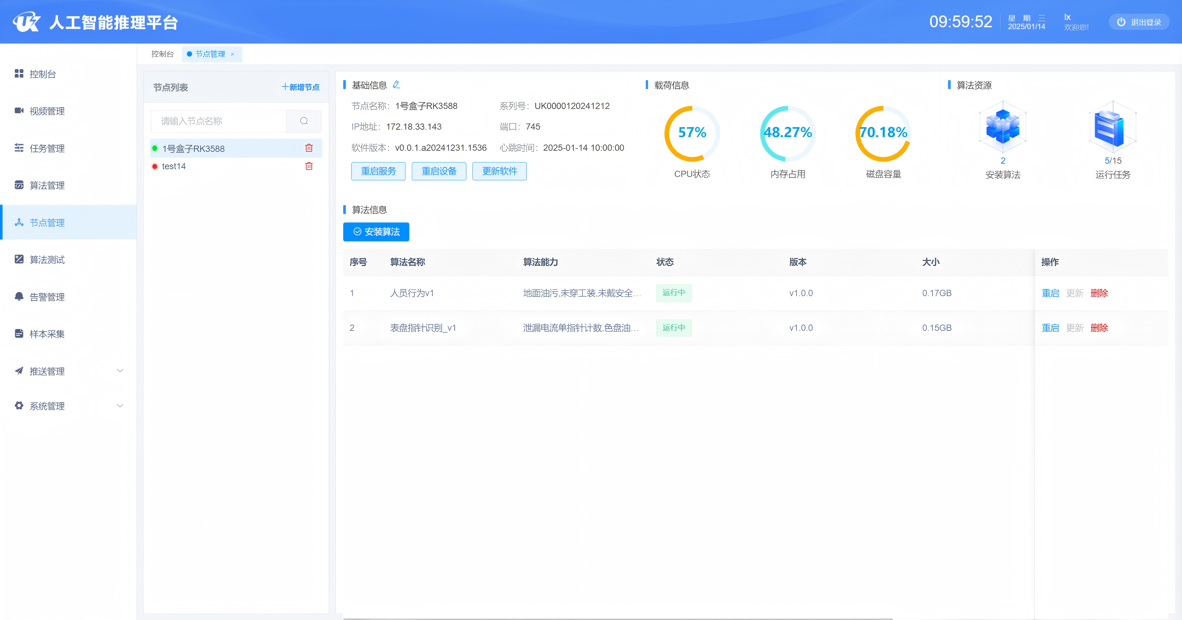The height and width of the screenshot is (620, 1182).
Task: Click the 安装算法 cube icon
Action: (x=1002, y=127)
